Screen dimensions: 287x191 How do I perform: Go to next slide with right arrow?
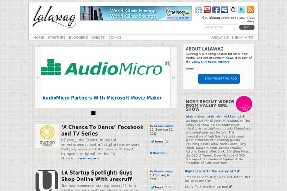173,77
